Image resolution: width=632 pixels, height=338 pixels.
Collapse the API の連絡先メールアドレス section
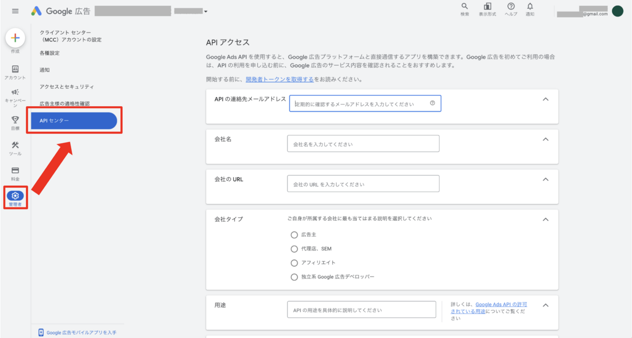pyautogui.click(x=546, y=99)
